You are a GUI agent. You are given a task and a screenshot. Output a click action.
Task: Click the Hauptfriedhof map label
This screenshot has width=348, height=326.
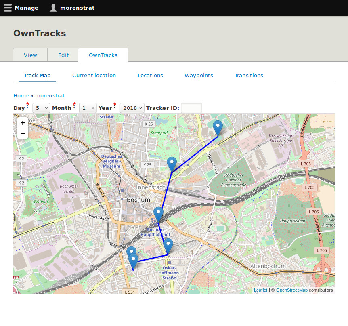point(293,221)
